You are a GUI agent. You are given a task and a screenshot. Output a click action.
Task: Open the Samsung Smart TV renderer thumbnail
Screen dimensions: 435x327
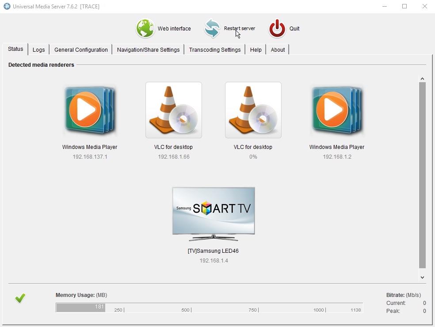(x=214, y=214)
